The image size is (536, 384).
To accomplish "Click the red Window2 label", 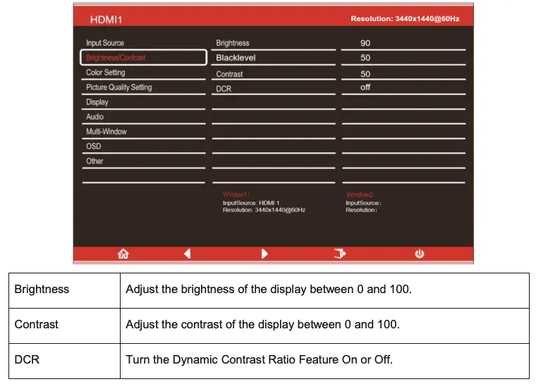I will pos(359,194).
